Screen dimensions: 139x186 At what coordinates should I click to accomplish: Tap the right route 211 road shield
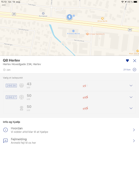pyautogui.click(x=130, y=30)
